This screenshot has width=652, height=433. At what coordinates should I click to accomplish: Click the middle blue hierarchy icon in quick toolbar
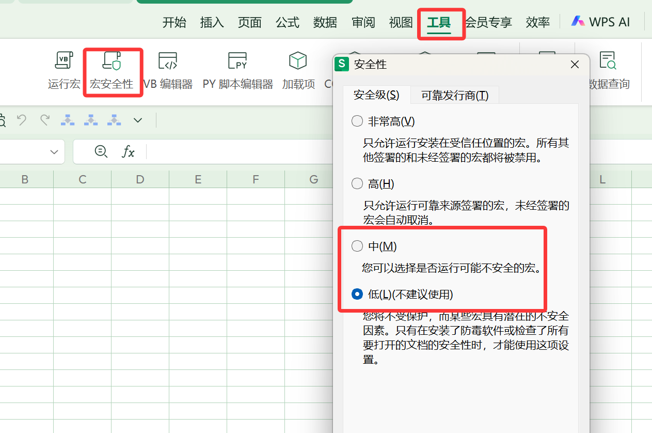(91, 120)
